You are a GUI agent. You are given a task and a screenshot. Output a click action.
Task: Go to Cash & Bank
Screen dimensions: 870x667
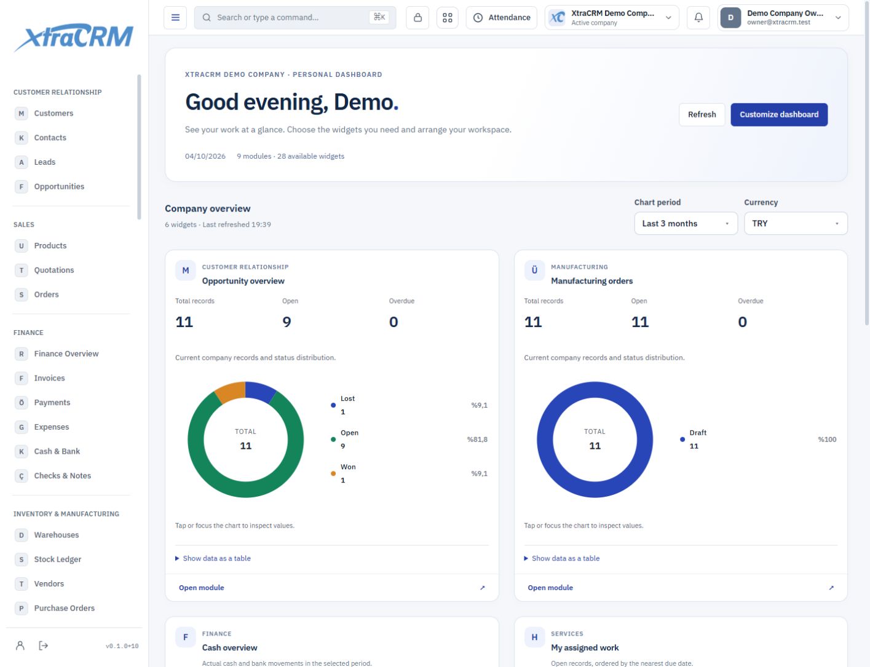71,452
